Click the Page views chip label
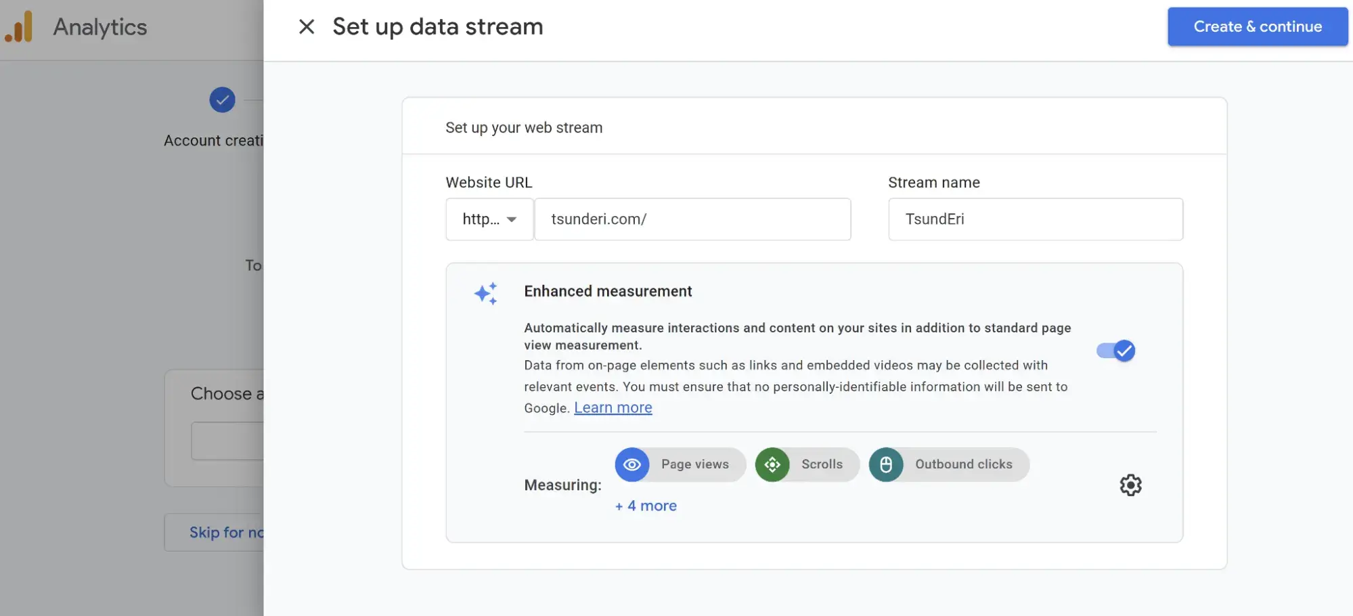Screen dimensions: 1353x616 (695, 464)
